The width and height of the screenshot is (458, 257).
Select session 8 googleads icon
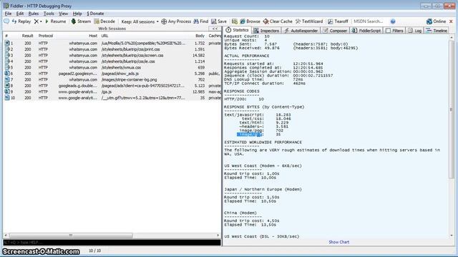7,86
